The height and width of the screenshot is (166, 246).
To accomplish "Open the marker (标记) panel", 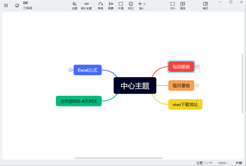I will pos(131,5).
